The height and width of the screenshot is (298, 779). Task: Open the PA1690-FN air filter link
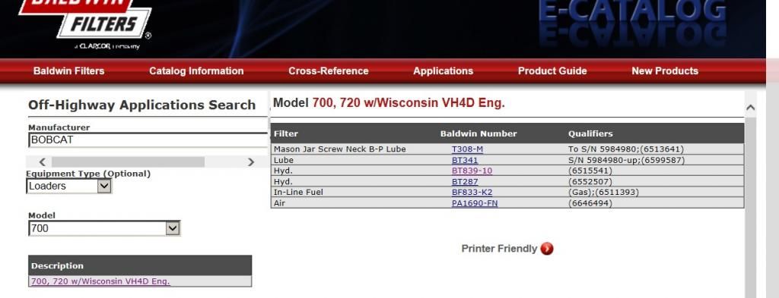click(x=475, y=203)
